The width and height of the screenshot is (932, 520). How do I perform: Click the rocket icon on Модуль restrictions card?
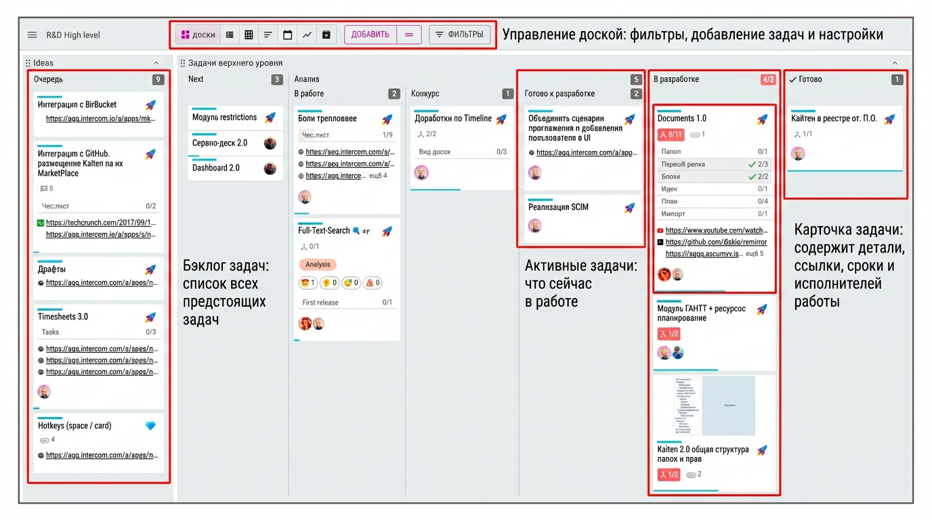270,118
